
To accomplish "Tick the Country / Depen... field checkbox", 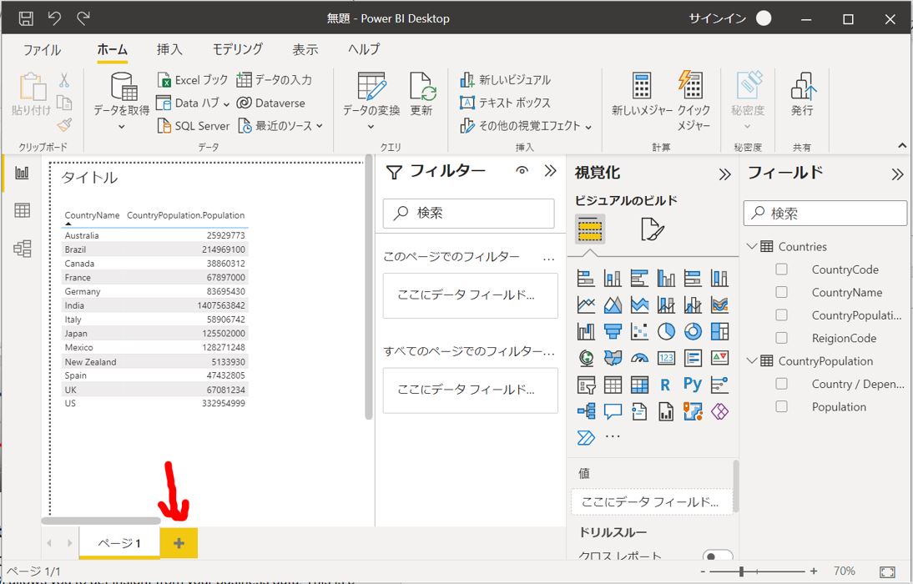I will pos(781,384).
